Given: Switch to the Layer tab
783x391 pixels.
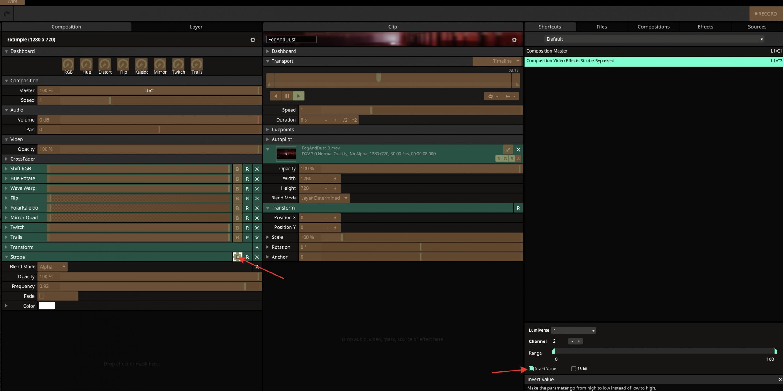Looking at the screenshot, I should [196, 27].
